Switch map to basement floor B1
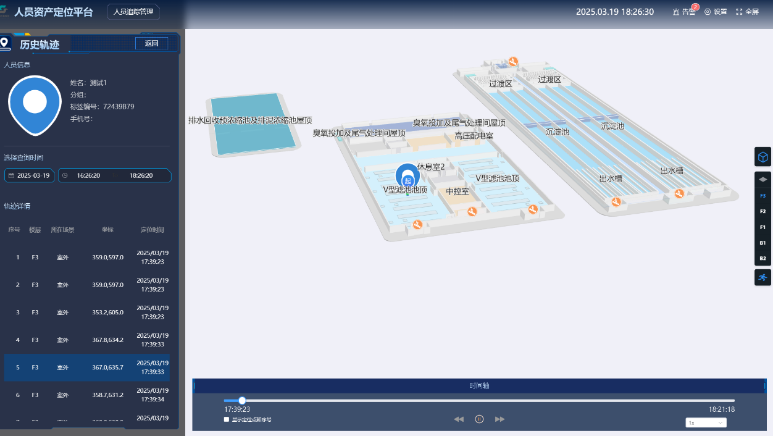The height and width of the screenshot is (436, 773). (763, 243)
